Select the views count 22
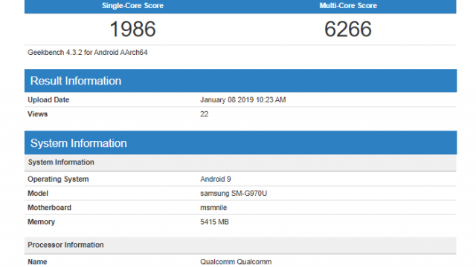Screen dimensions: 476x267 click(205, 114)
